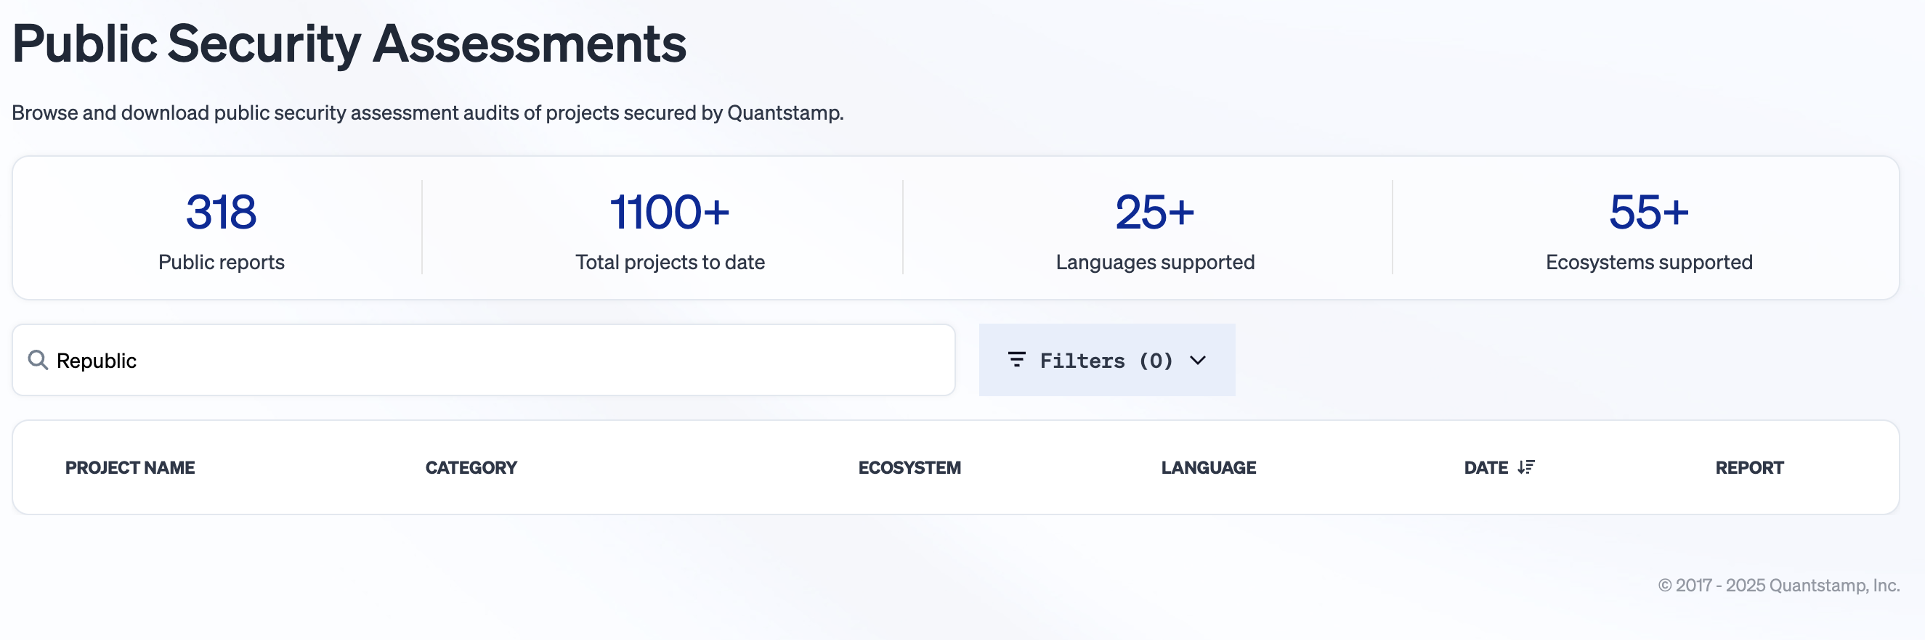Click the Browse and download description text
Image resolution: width=1925 pixels, height=640 pixels.
(x=427, y=112)
